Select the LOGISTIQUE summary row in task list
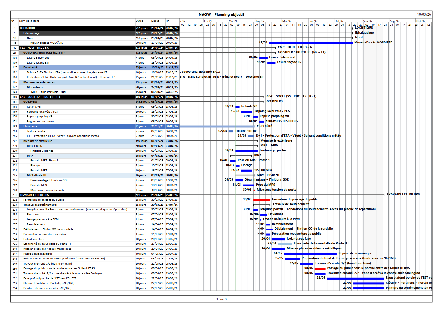The height and width of the screenshot is (313, 443). [77, 28]
